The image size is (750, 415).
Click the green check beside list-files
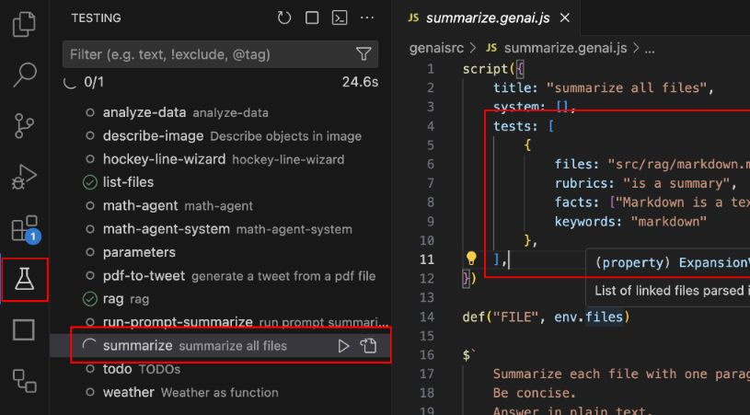(90, 182)
